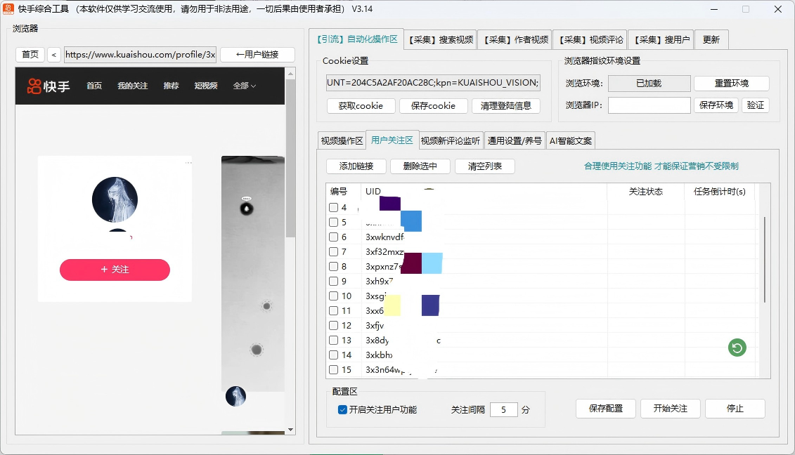Viewport: 795px width, 455px height.
Task: Click the UID column header
Action: point(373,192)
